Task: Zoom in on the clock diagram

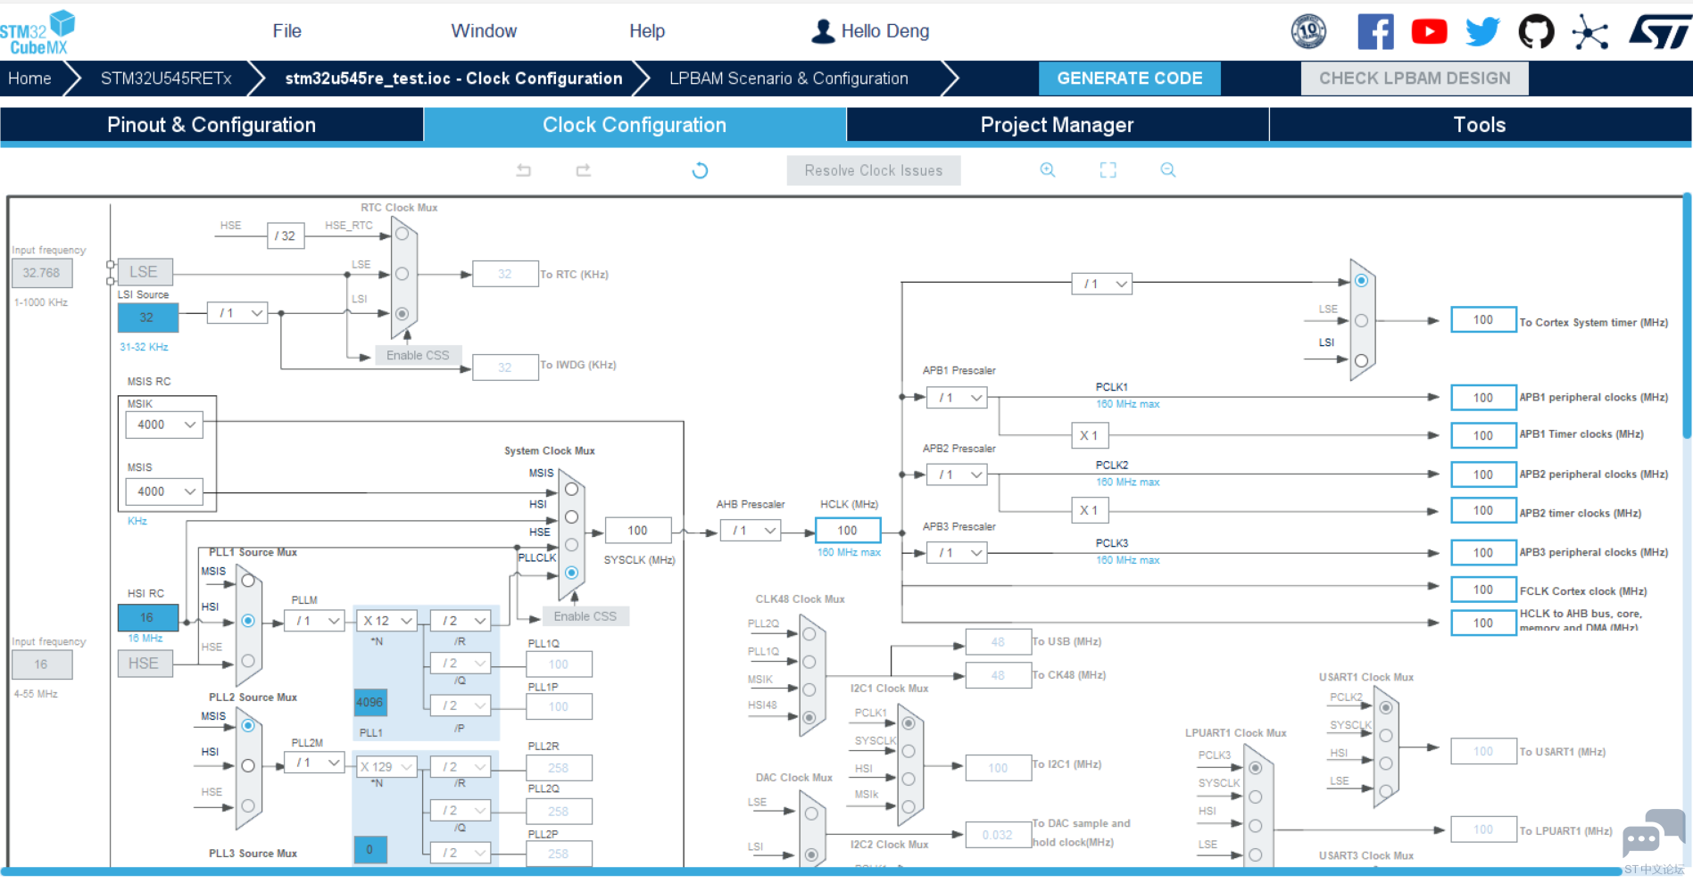Action: [1048, 170]
